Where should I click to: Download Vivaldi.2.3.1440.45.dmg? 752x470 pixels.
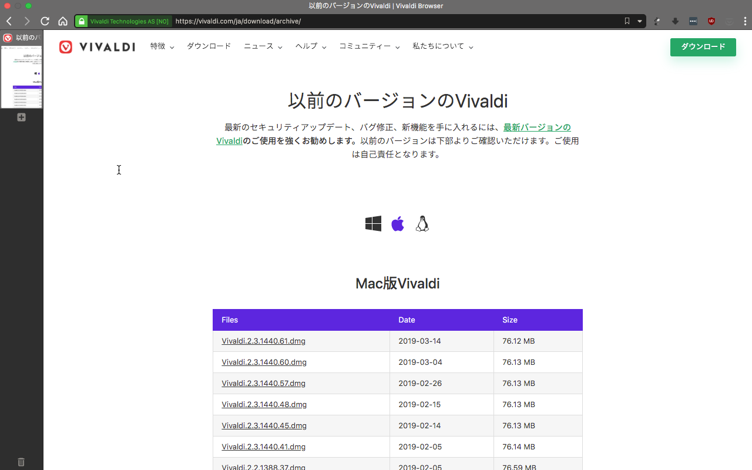pos(264,426)
